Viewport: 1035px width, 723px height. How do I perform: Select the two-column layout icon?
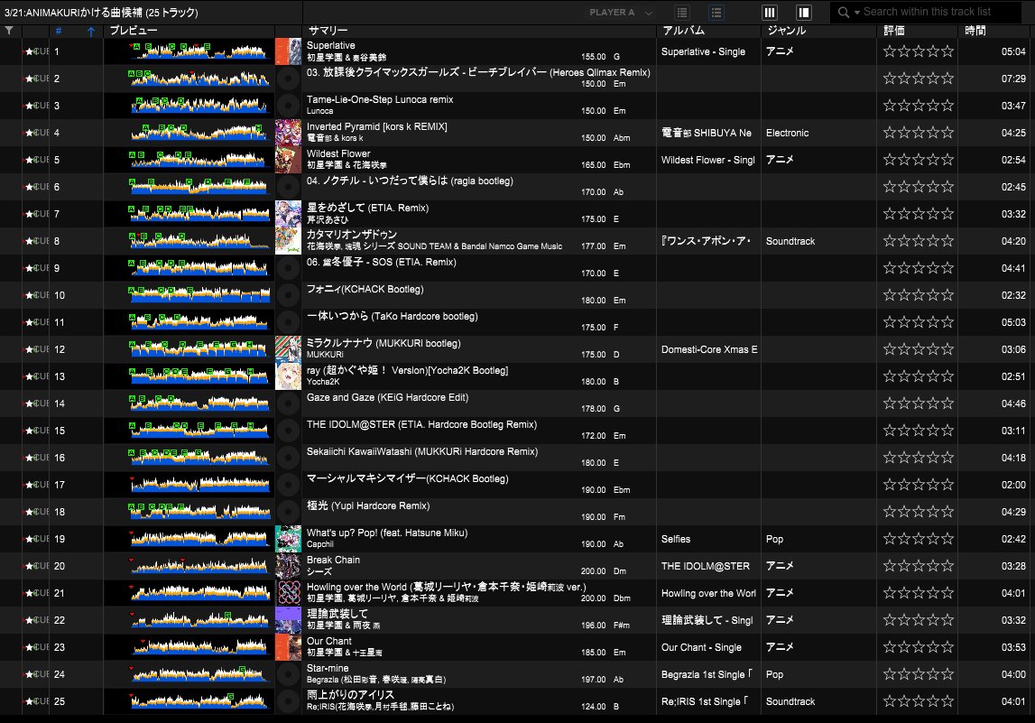803,13
